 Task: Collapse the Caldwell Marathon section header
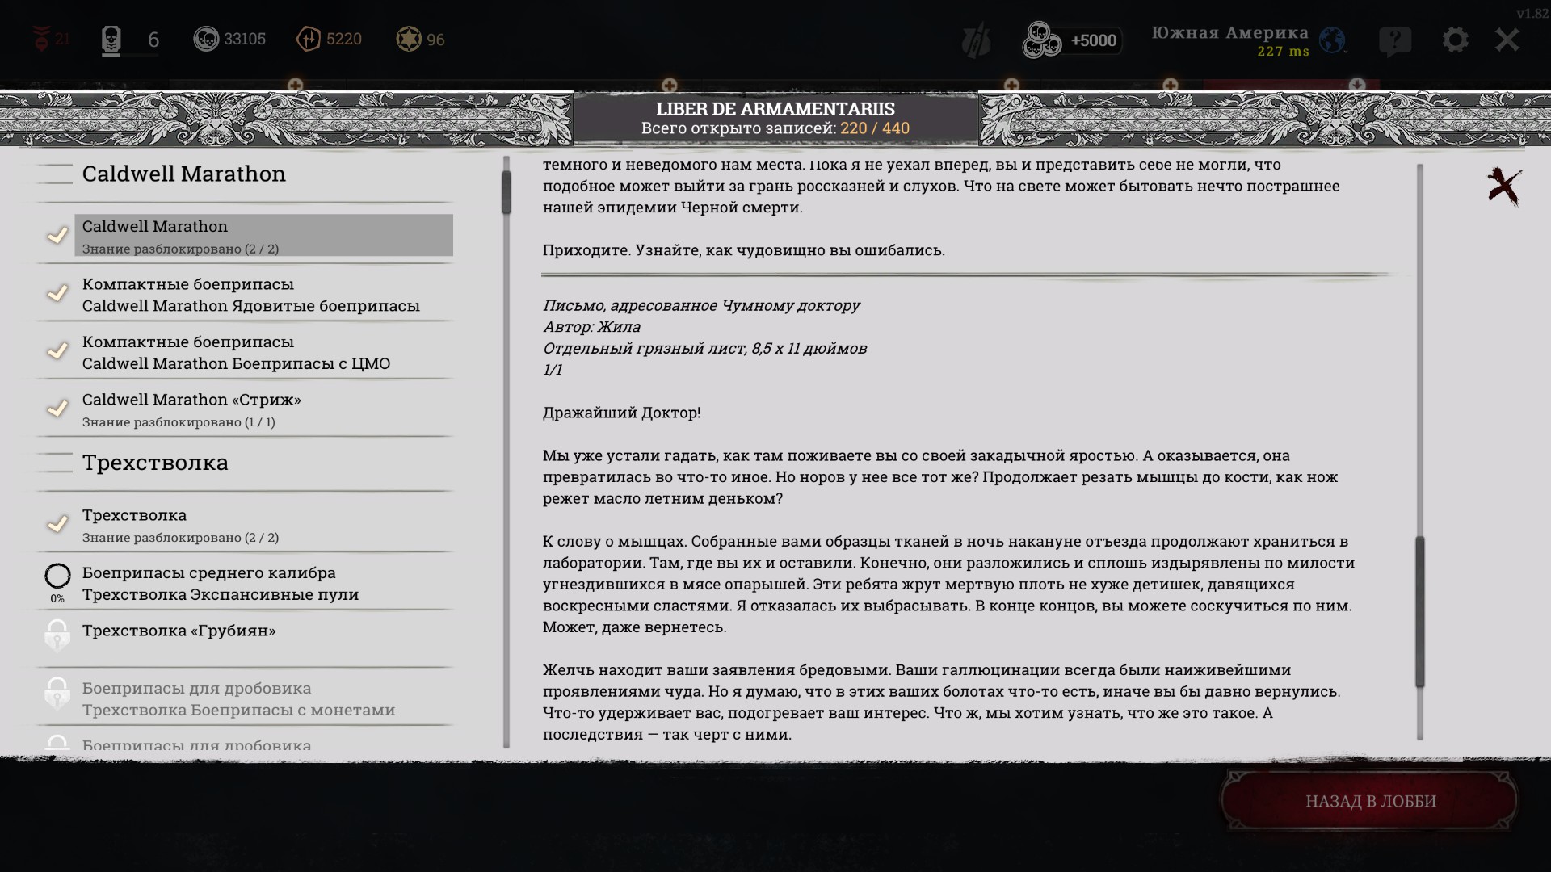click(x=183, y=174)
